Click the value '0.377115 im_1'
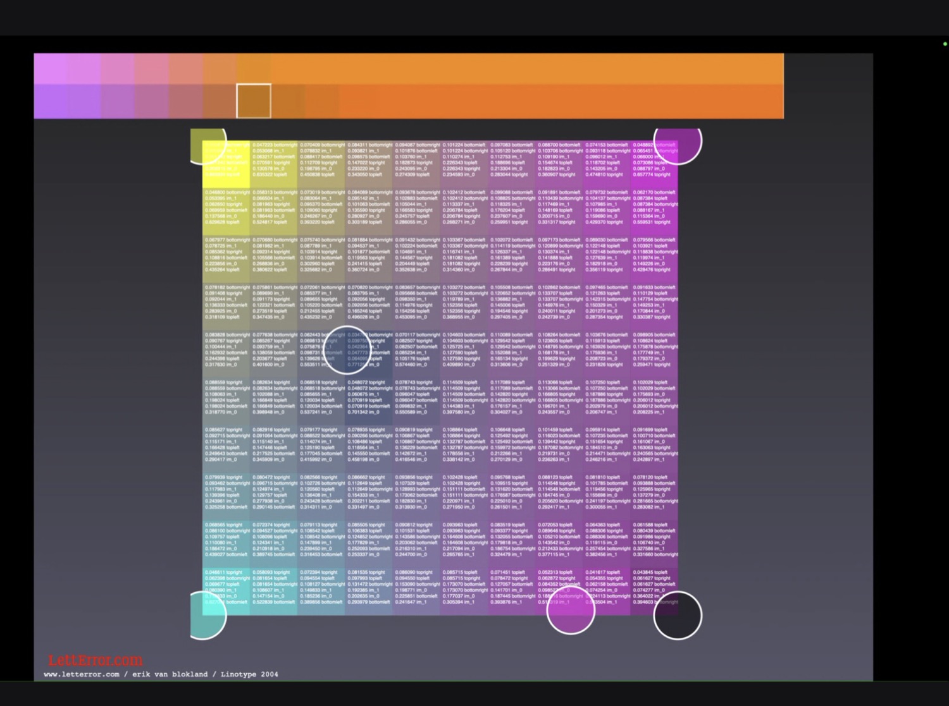The image size is (949, 706). click(554, 554)
